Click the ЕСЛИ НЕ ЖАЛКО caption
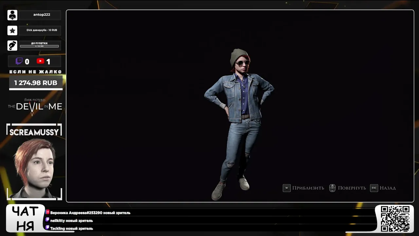 [x=35, y=72]
